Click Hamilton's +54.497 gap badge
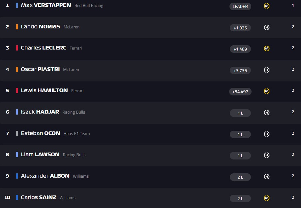Image resolution: width=301 pixels, height=208 pixels. click(240, 91)
